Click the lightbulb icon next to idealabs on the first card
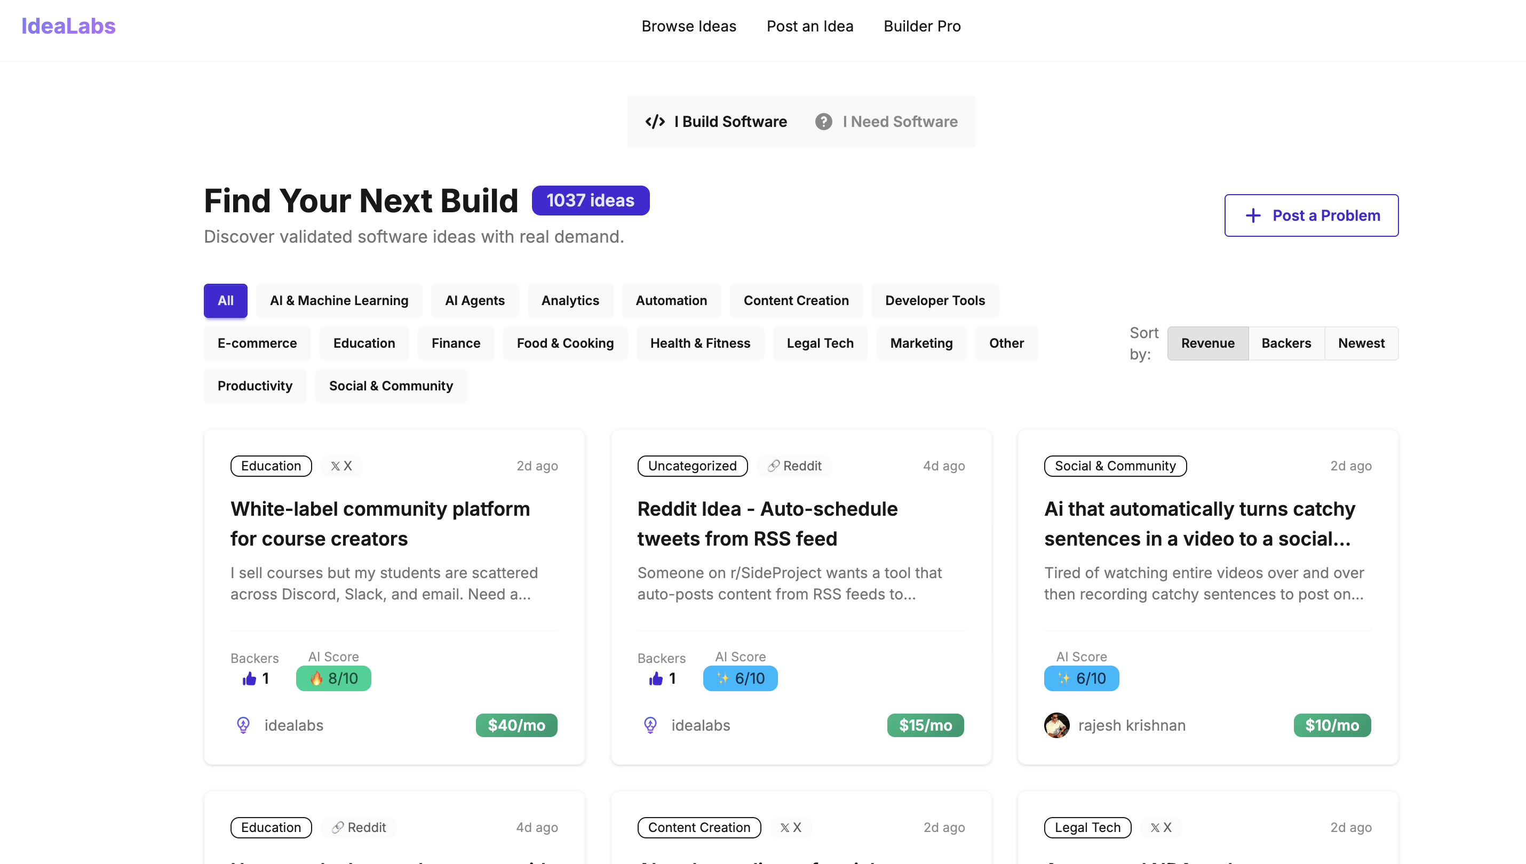The width and height of the screenshot is (1526, 864). pyautogui.click(x=243, y=725)
